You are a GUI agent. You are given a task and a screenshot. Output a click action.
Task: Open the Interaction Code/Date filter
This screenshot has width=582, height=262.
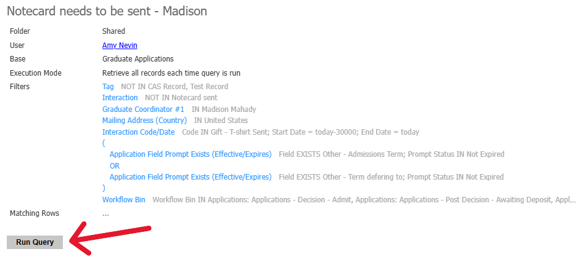(139, 132)
